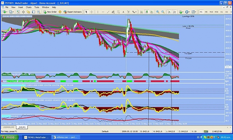
Task: Select the H4 timeframe button
Action: pyautogui.click(x=227, y=12)
